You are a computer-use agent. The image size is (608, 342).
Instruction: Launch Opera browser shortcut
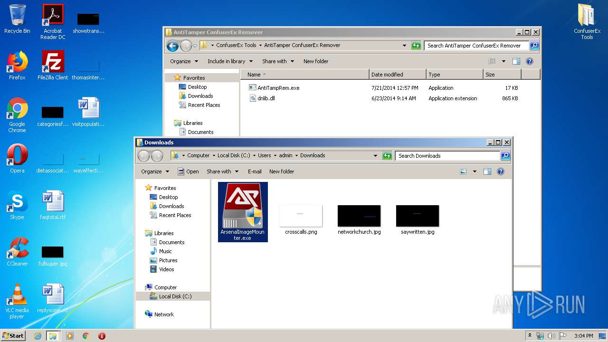coord(17,159)
